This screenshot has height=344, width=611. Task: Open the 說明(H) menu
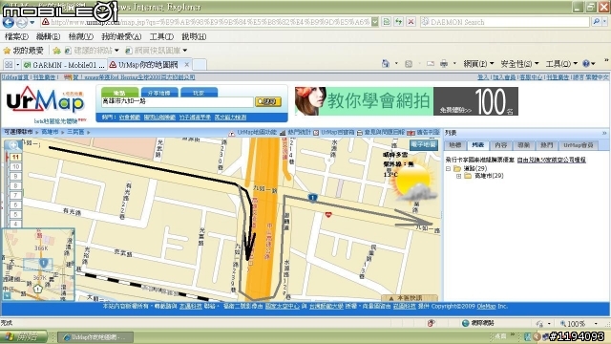click(x=194, y=36)
